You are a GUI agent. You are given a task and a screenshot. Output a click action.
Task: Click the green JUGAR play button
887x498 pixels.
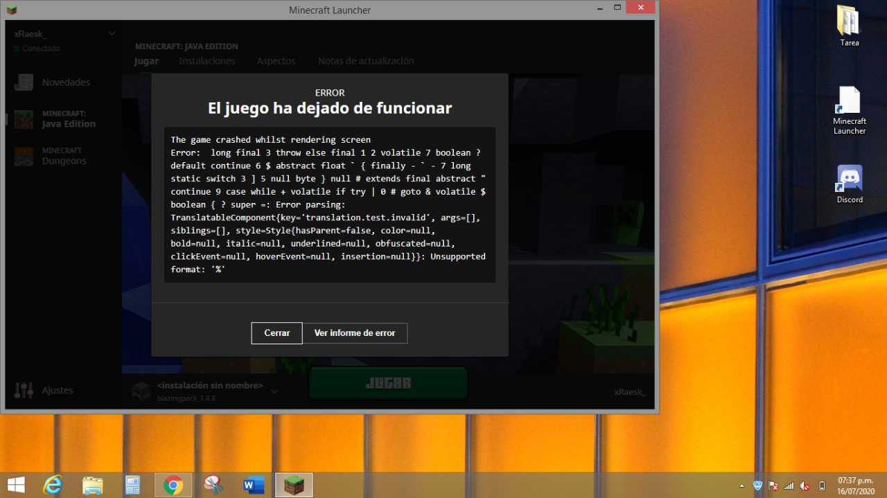tap(388, 383)
